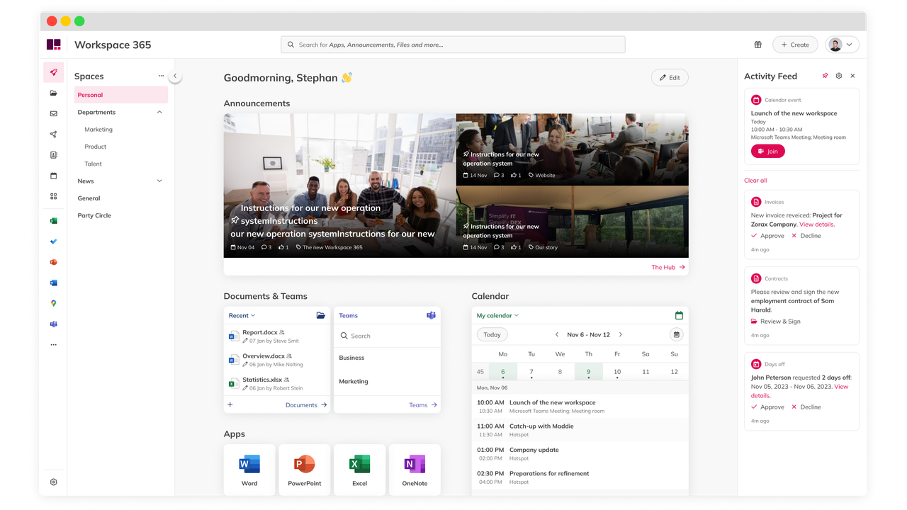
Task: Open folder icon in Documents Recent header
Action: click(320, 315)
